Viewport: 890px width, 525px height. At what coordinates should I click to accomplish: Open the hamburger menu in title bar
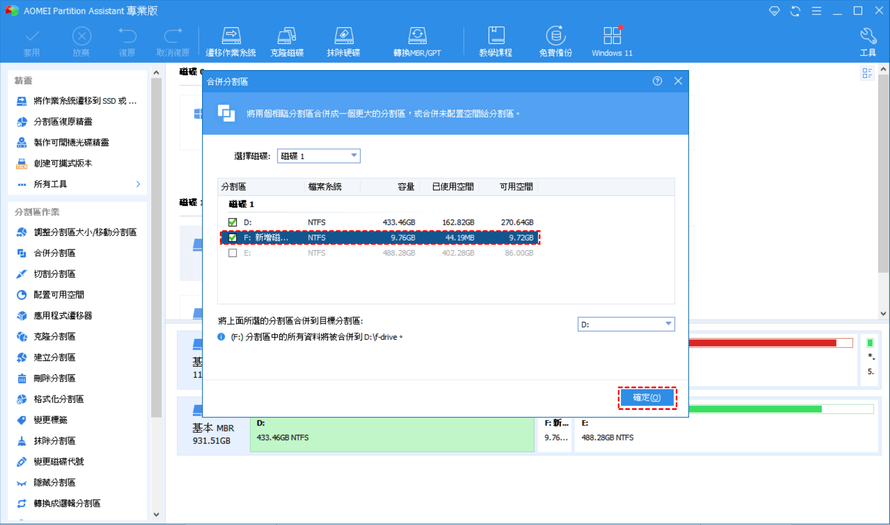(817, 11)
